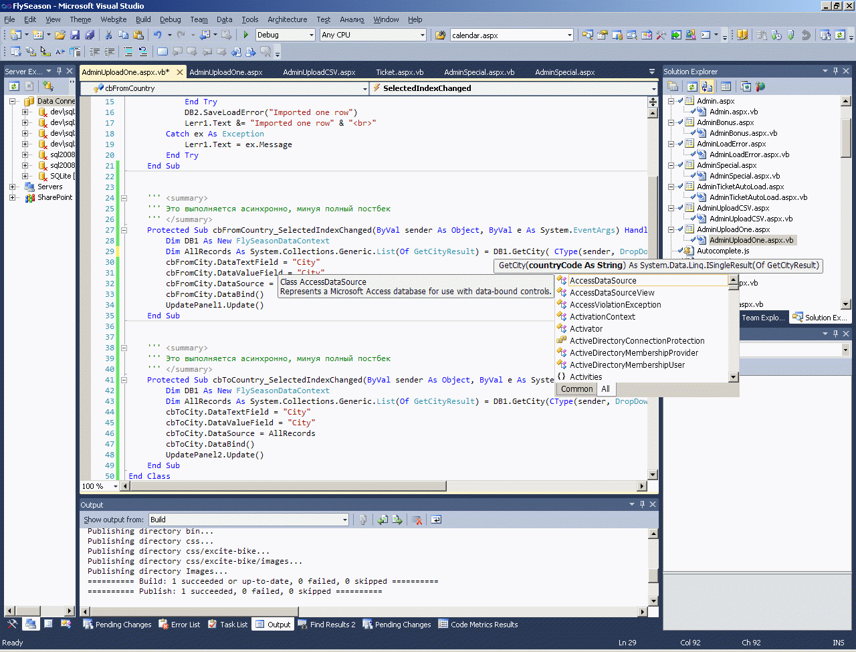Toggle word wrap in Output panel
Screen dimensions: 856x652
tap(436, 520)
